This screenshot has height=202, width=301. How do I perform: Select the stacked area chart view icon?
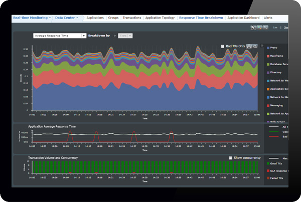point(250,46)
